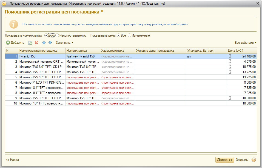
Task: Select the Измененные prices radio button
Action: pos(130,35)
